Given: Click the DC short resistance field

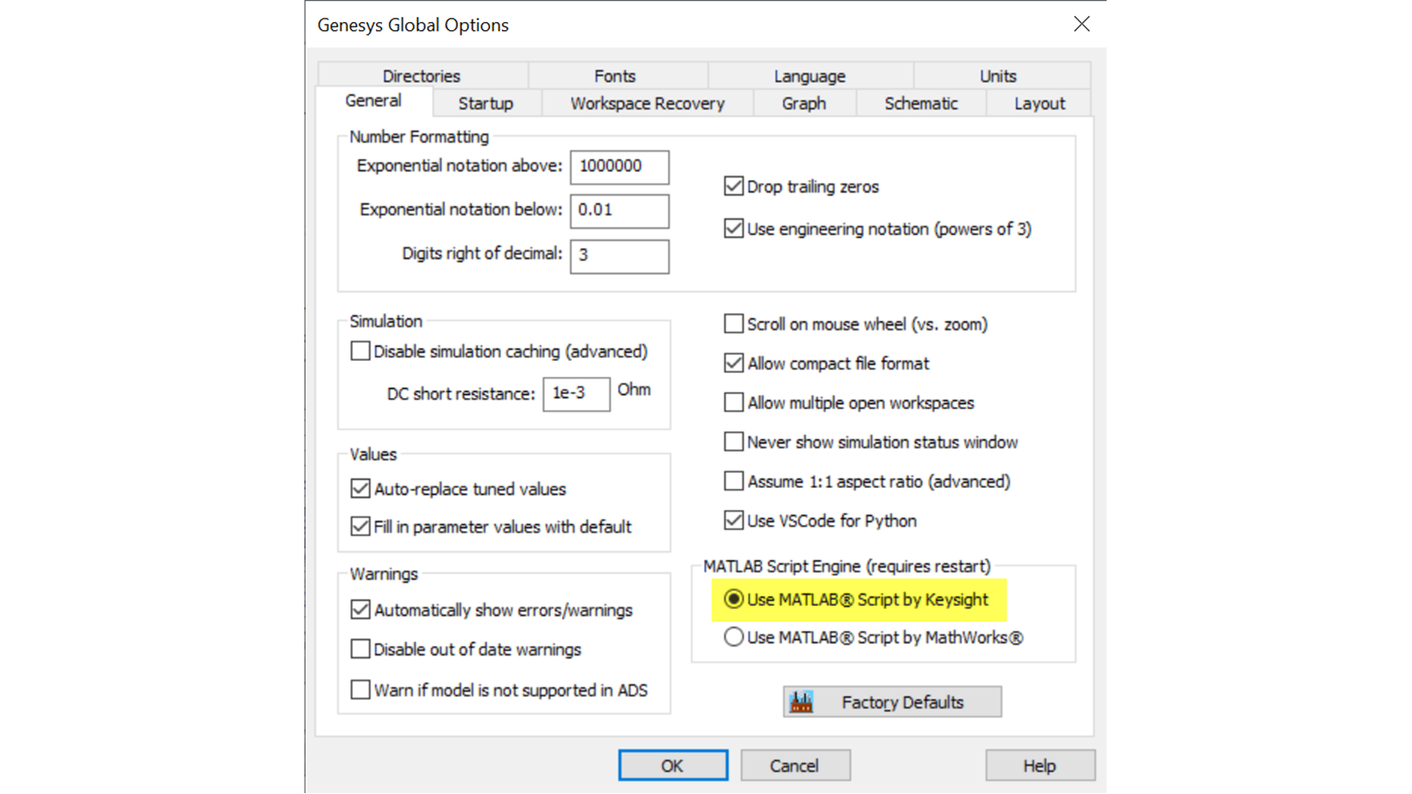Looking at the screenshot, I should coord(575,393).
